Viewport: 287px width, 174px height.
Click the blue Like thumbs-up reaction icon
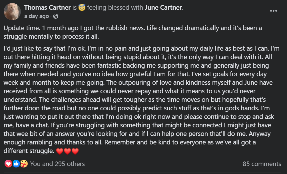click(16, 163)
